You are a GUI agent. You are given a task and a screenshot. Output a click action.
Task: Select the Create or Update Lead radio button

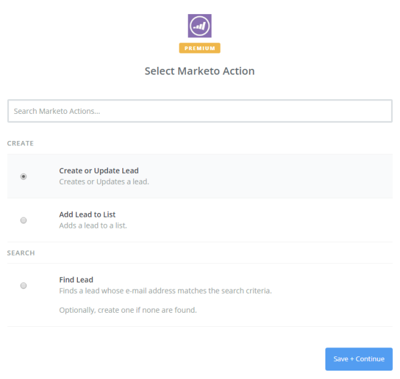coord(24,176)
